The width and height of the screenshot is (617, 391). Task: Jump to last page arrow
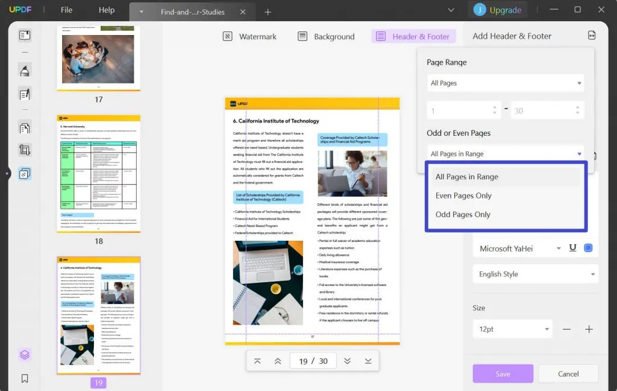368,361
